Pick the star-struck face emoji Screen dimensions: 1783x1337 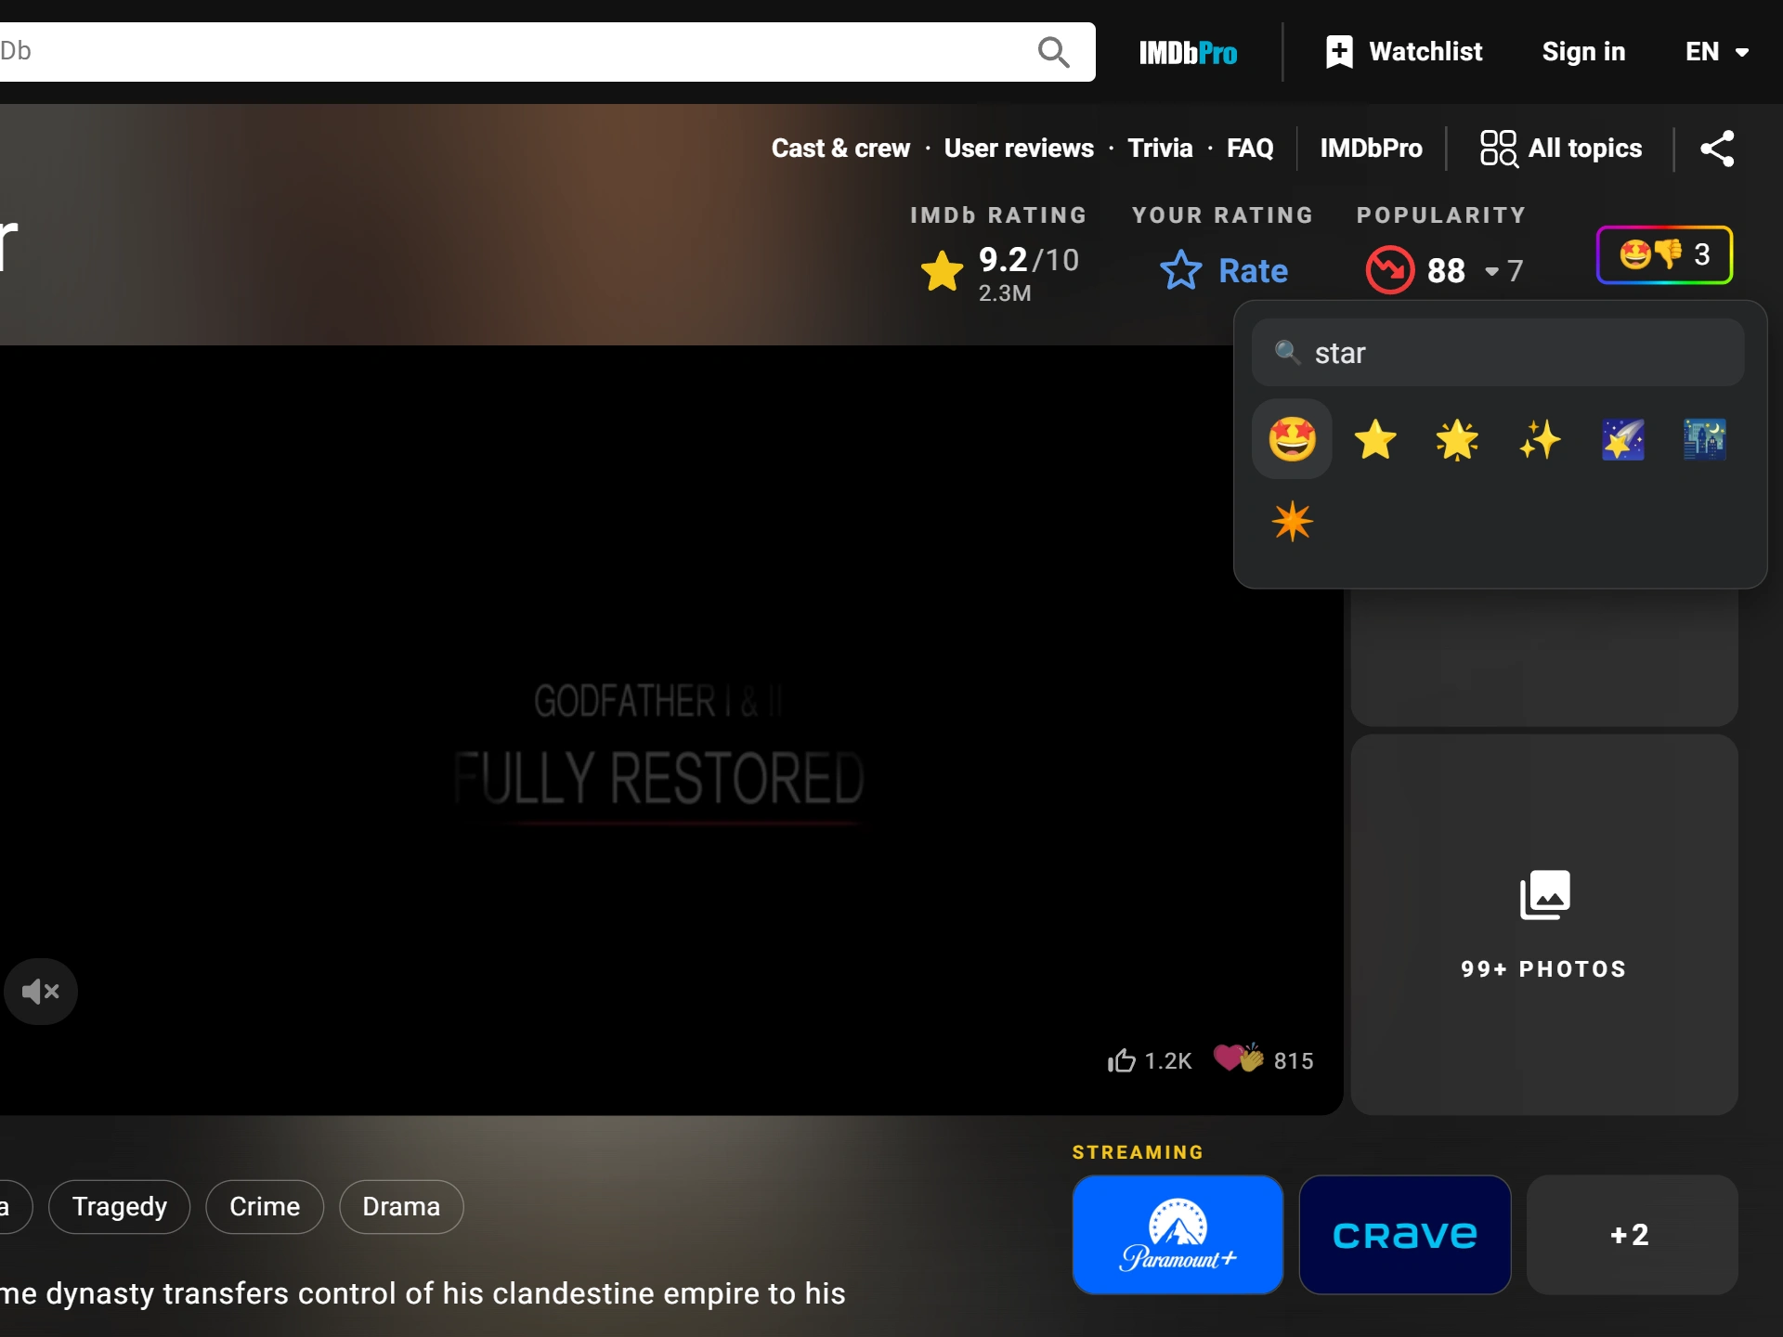pyautogui.click(x=1292, y=439)
